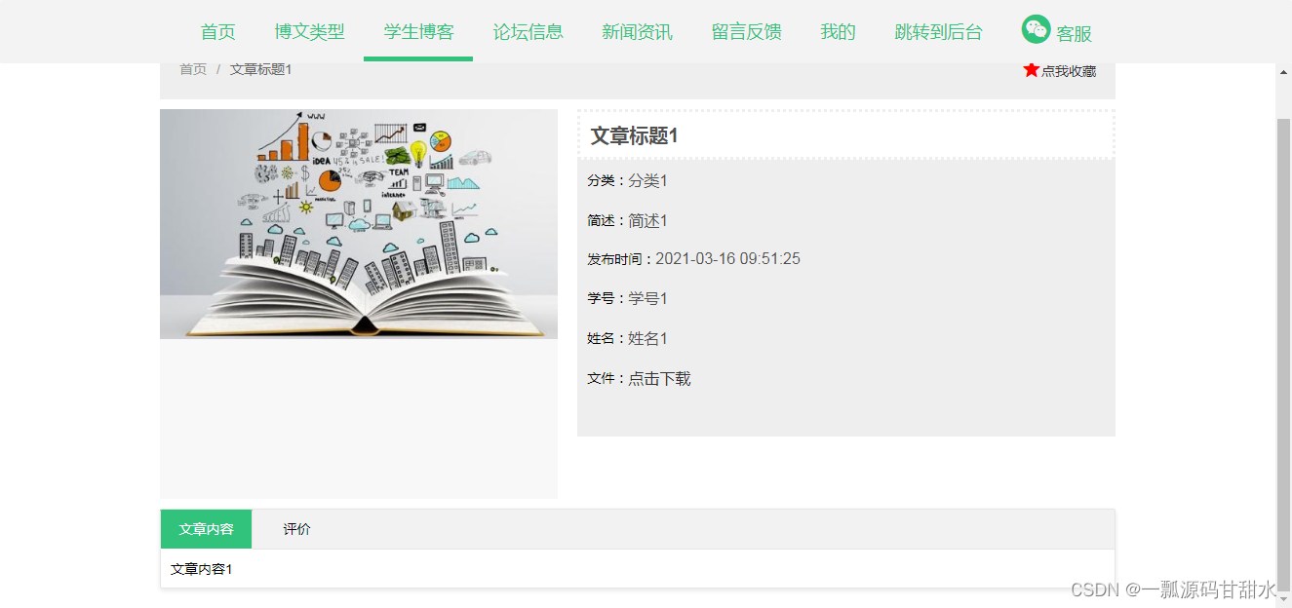Click 首页 in the breadcrumb trail
The image size is (1292, 608).
[191, 69]
